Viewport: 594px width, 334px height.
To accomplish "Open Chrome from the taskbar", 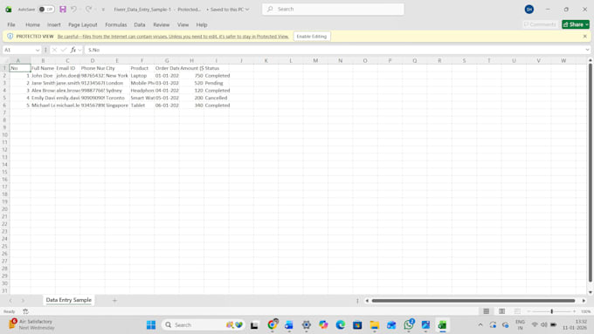I will 272,325.
